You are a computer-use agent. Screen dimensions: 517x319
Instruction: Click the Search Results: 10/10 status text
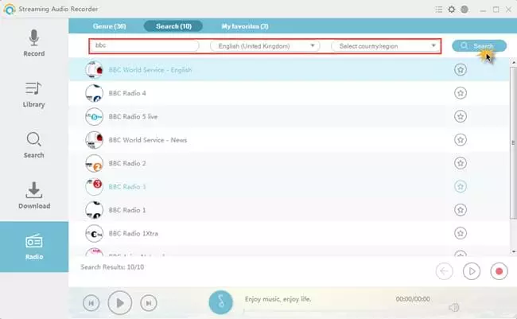click(x=112, y=267)
